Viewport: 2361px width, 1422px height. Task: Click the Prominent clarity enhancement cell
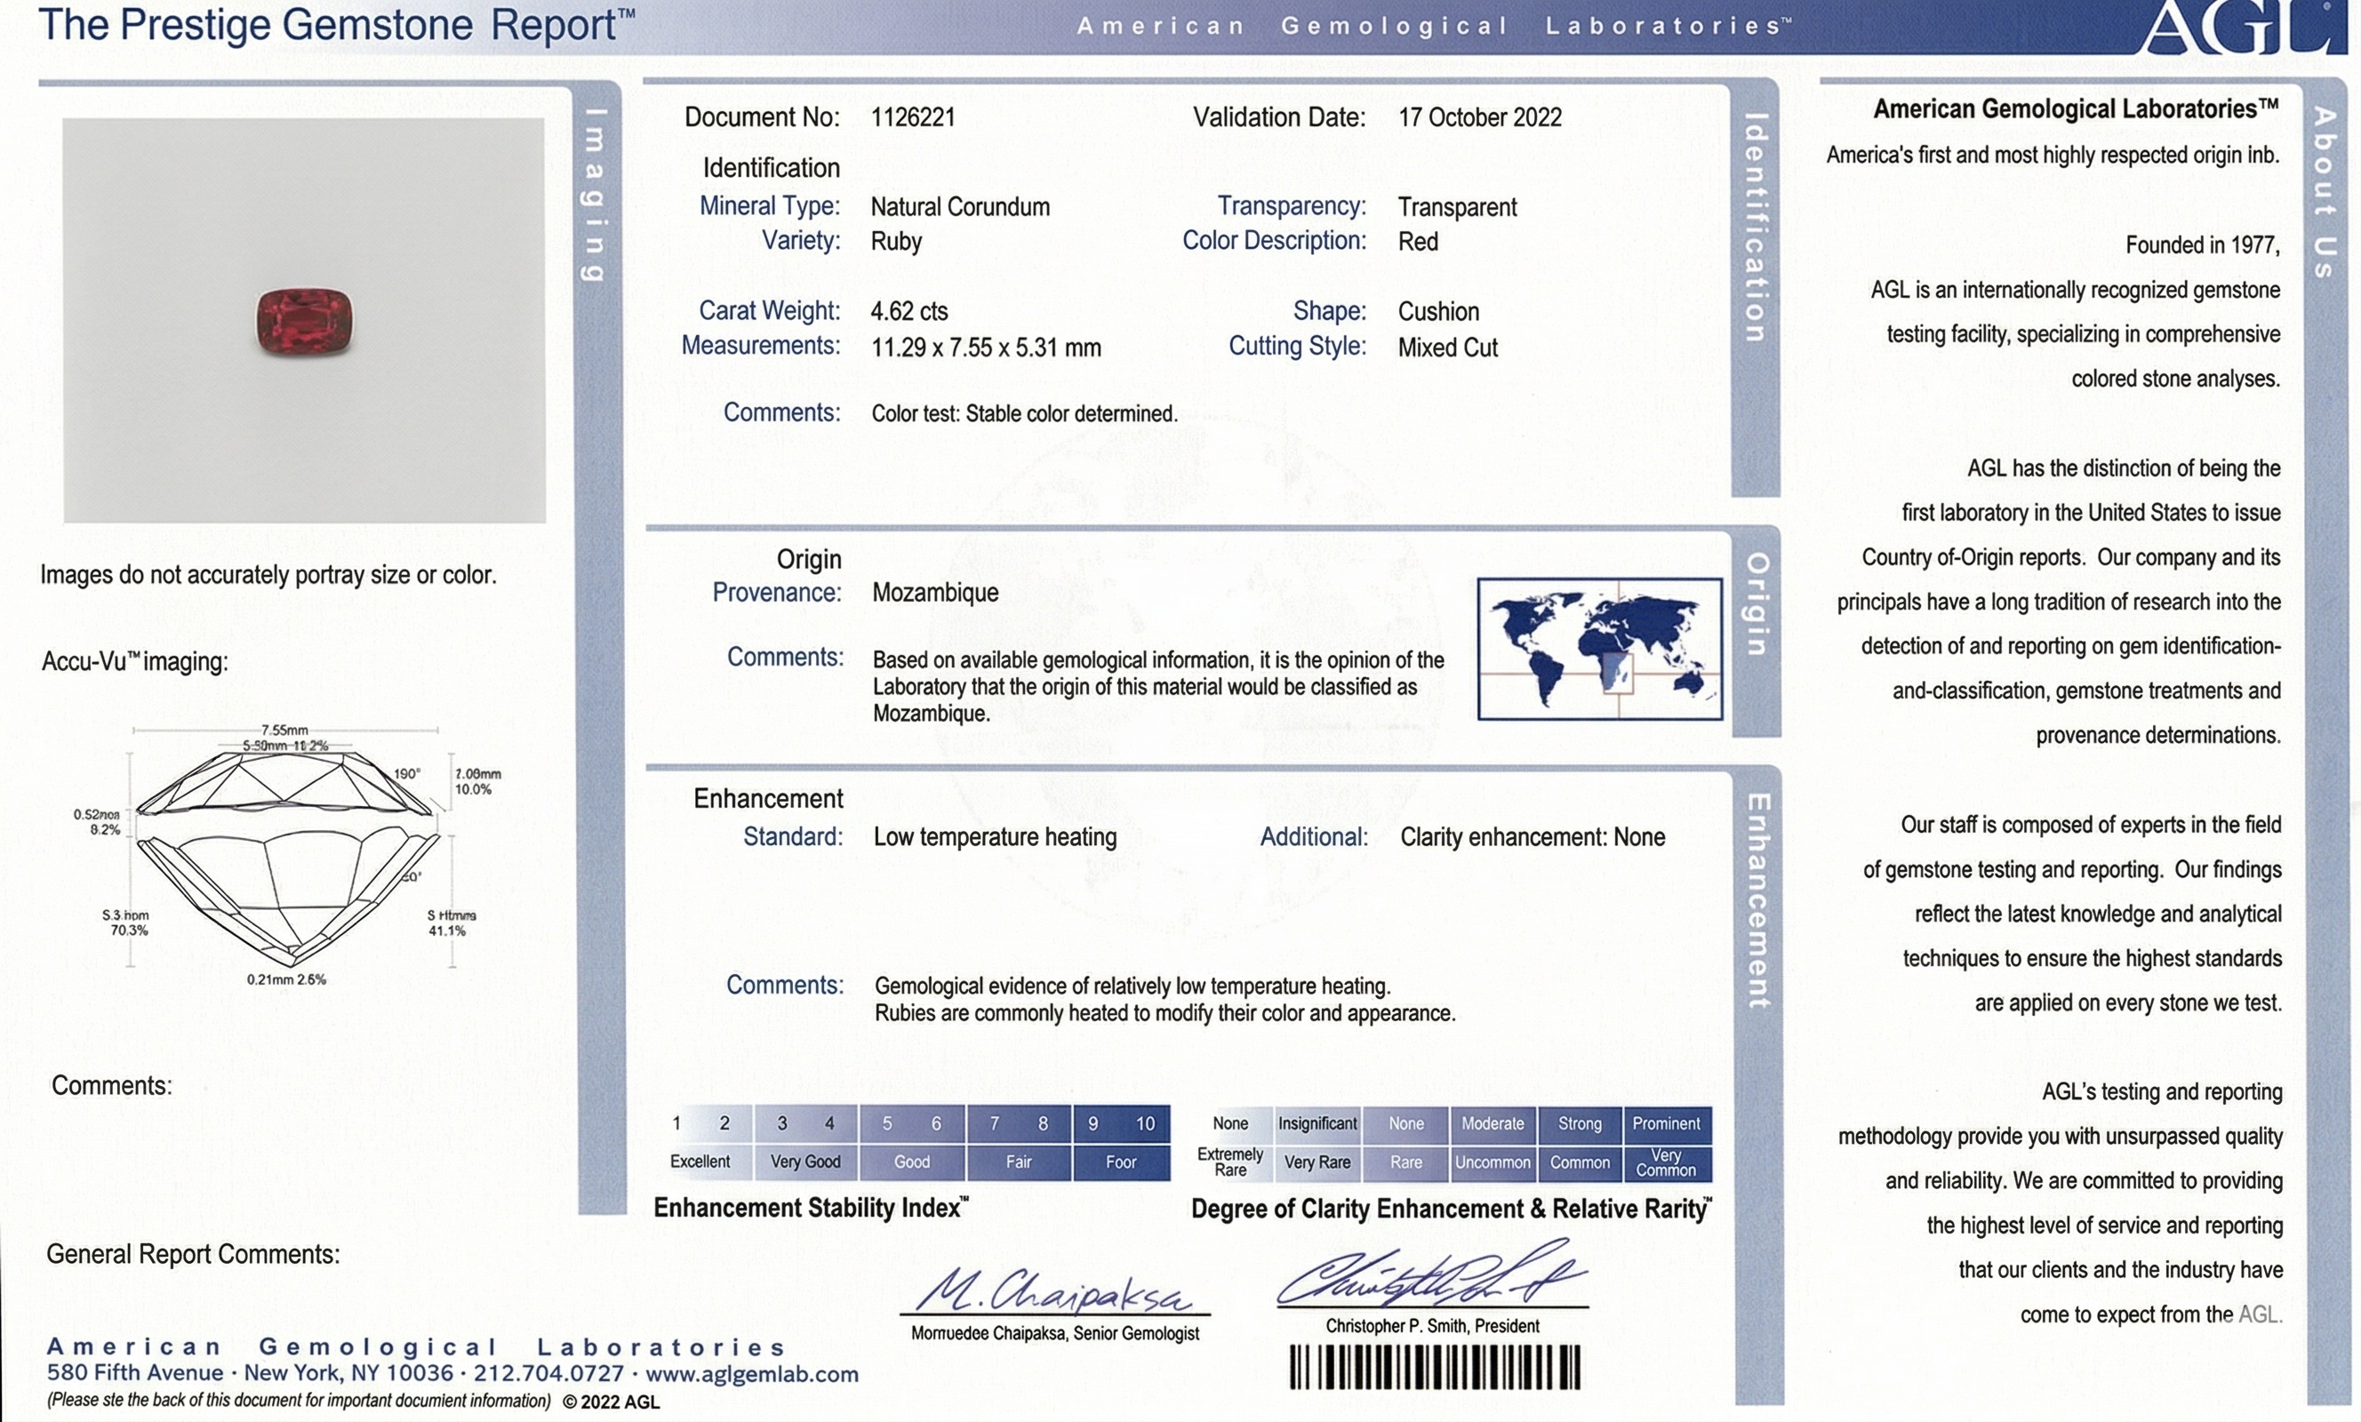(x=1667, y=1123)
